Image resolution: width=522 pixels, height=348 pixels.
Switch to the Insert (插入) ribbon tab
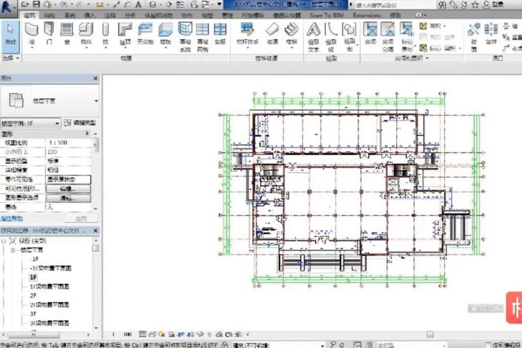point(90,15)
